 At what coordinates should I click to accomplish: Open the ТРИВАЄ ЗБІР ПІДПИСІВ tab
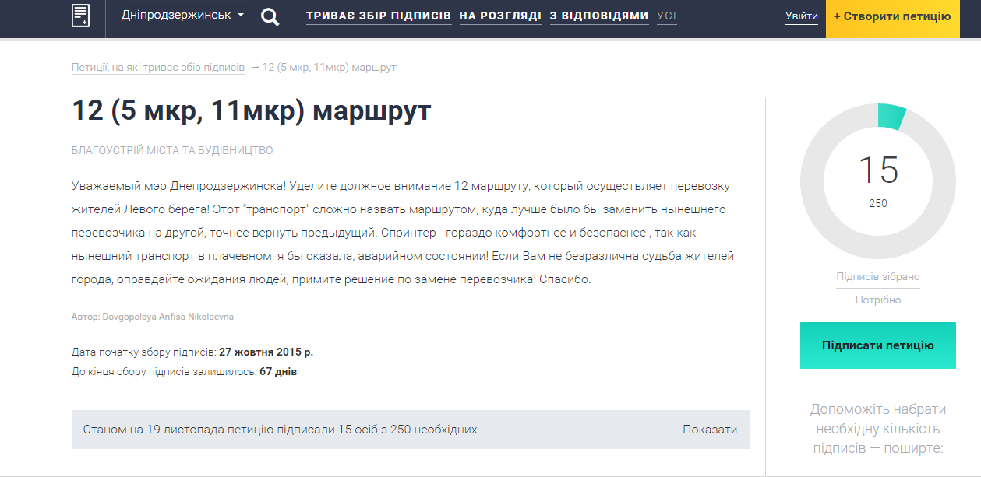tap(379, 16)
